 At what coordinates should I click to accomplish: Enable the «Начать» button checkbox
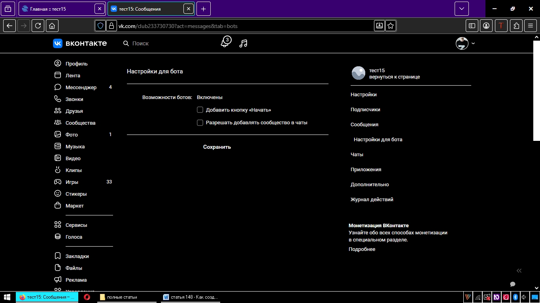coord(200,110)
